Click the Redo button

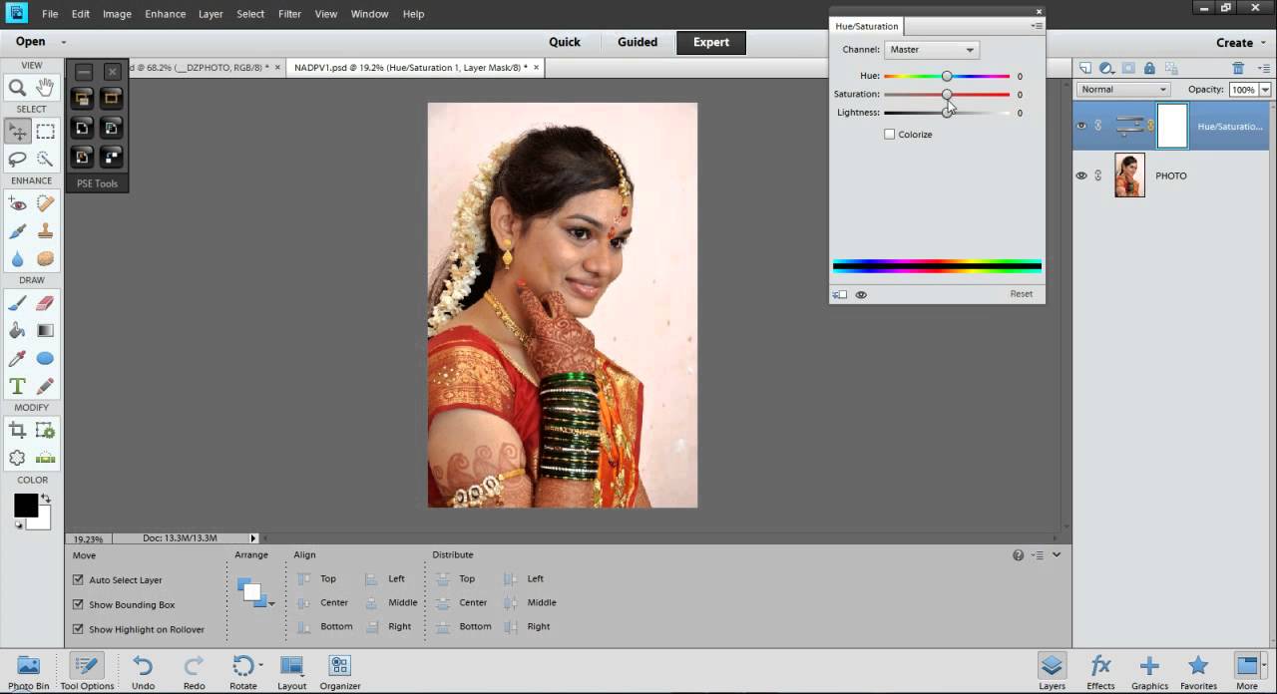coord(194,672)
